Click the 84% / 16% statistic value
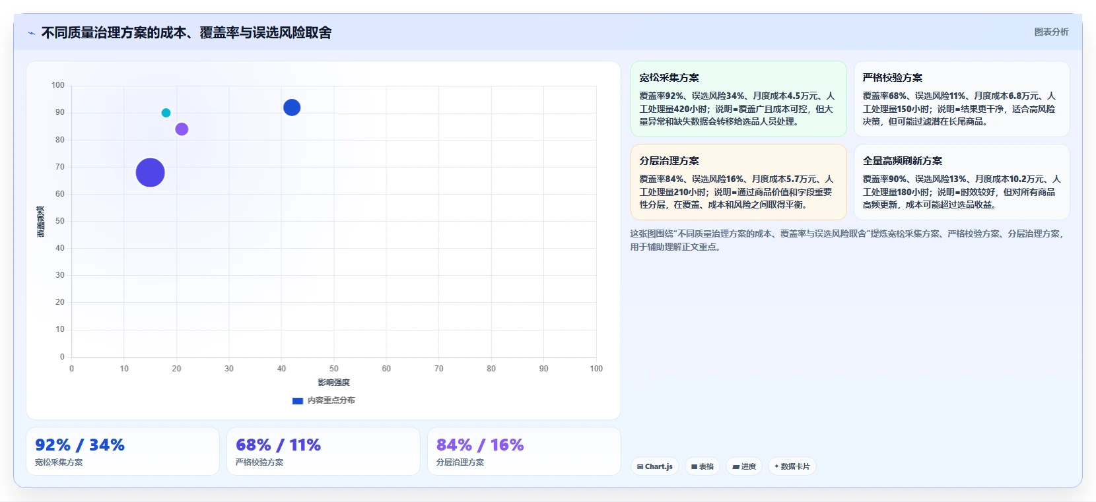1096x502 pixels. pos(480,445)
